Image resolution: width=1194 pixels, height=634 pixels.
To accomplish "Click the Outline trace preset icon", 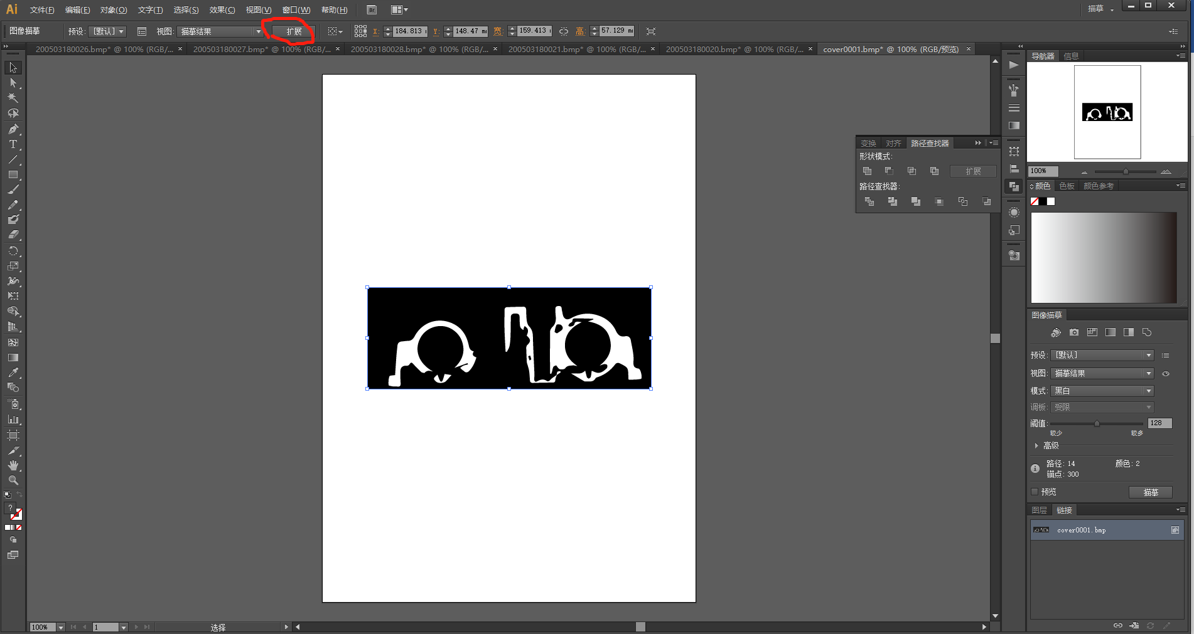I will [x=1147, y=332].
